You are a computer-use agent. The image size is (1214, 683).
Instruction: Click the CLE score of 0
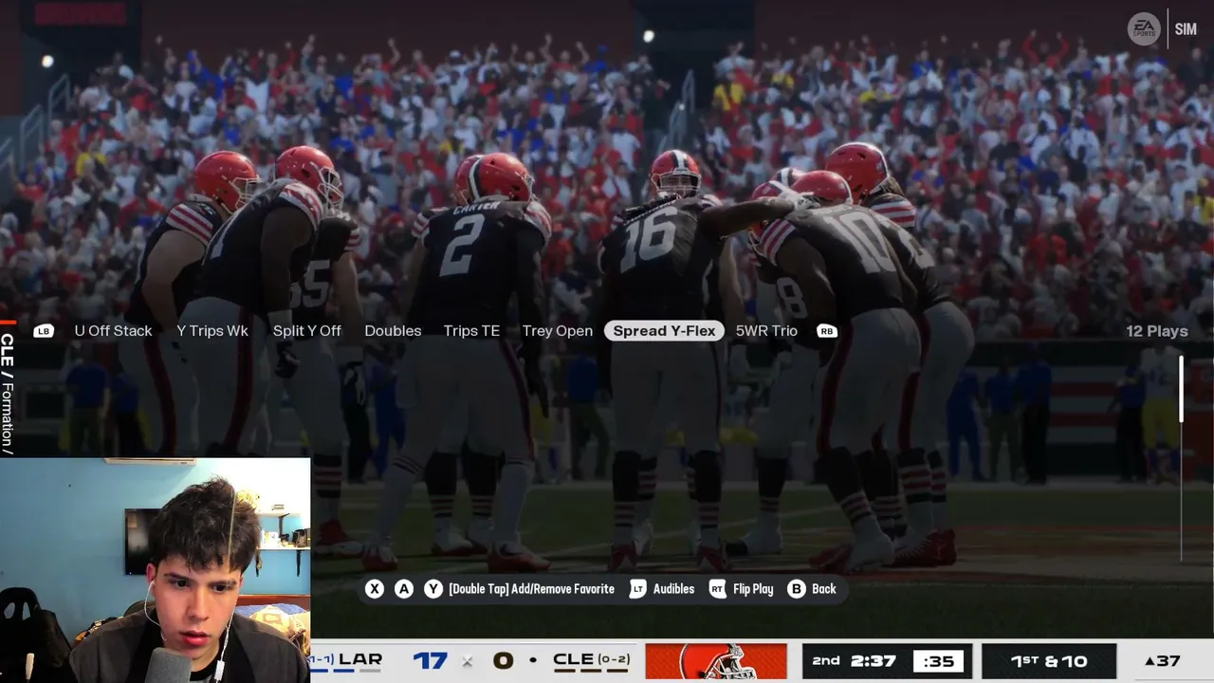pos(504,660)
